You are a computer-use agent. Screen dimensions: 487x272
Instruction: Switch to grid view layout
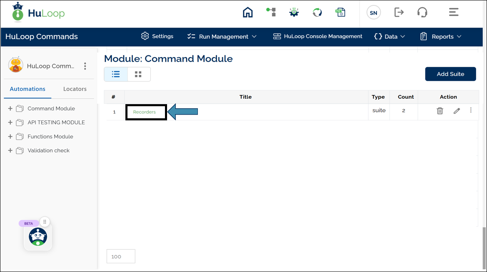point(138,74)
